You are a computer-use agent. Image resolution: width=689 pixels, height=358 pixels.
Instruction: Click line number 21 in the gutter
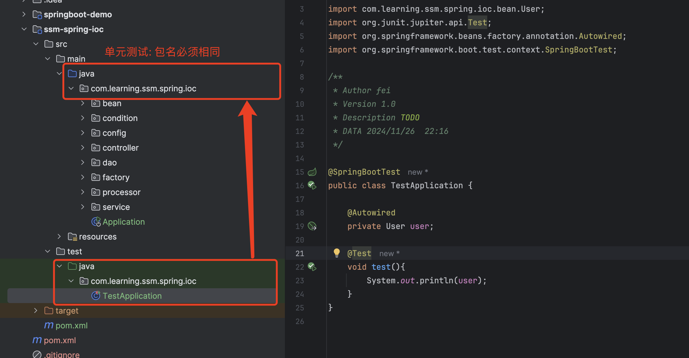point(300,253)
